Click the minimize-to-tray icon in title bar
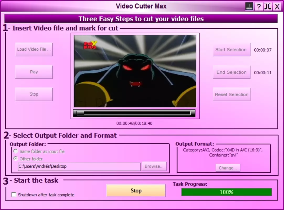This screenshot has height=210, width=284. (x=249, y=6)
